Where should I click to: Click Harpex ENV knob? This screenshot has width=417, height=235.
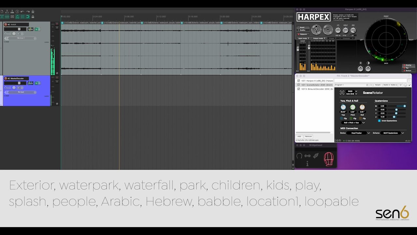pos(353,30)
